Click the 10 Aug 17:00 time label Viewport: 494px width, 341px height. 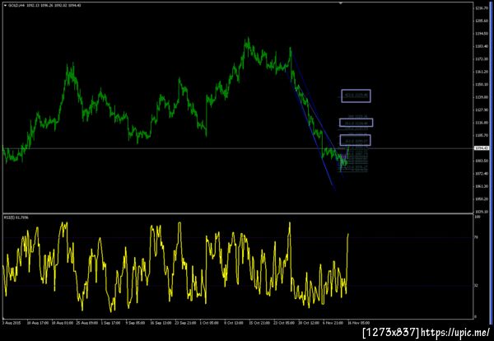38,323
